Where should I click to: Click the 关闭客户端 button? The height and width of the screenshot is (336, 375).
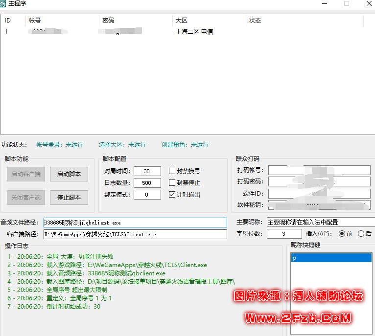(26, 198)
